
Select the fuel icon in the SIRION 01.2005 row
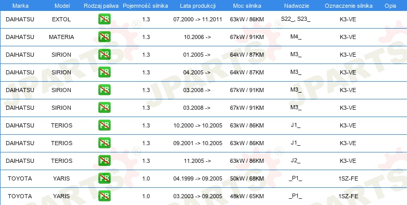(x=104, y=55)
